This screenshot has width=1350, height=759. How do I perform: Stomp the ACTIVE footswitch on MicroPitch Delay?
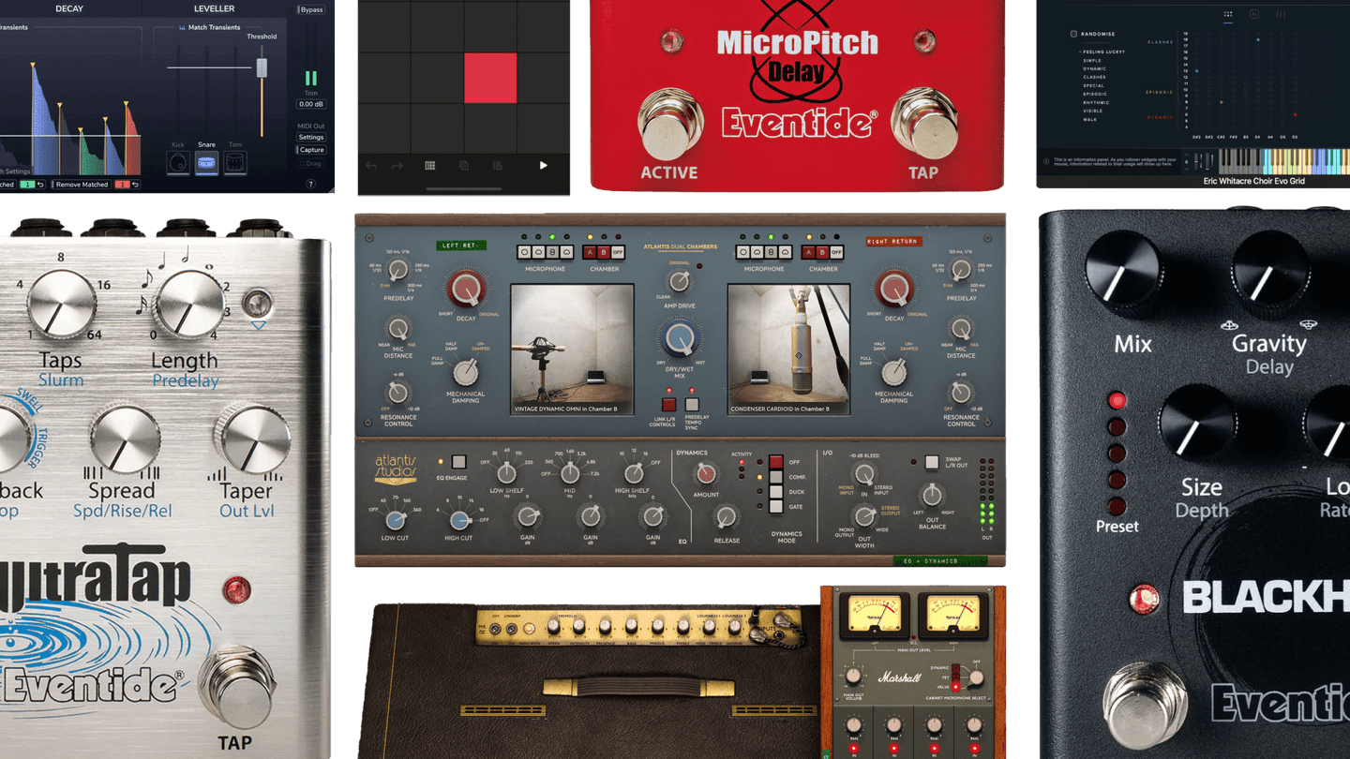[670, 124]
